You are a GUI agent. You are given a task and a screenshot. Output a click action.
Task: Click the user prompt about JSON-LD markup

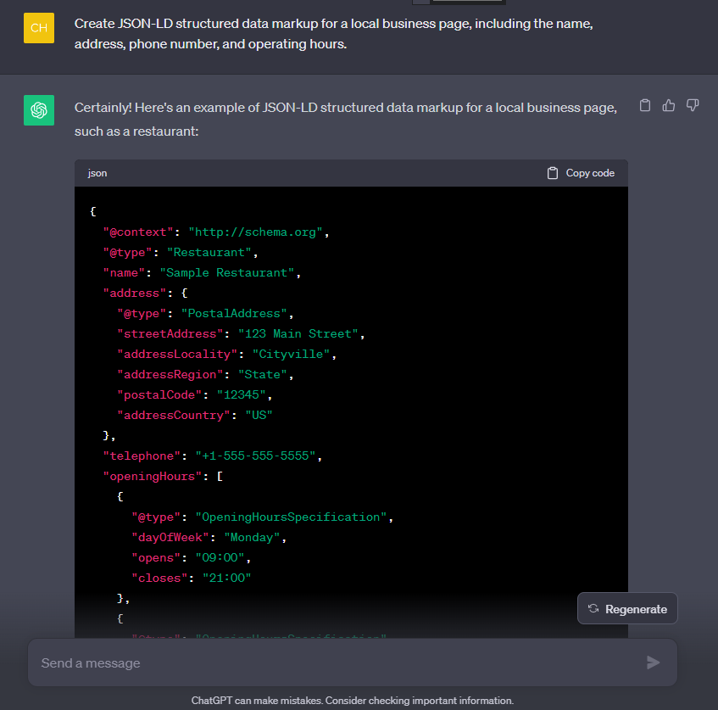pos(333,33)
